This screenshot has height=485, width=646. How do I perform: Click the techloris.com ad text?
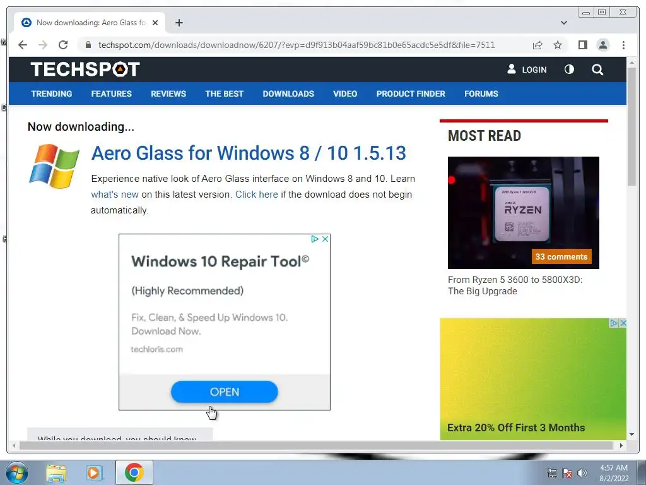point(156,349)
